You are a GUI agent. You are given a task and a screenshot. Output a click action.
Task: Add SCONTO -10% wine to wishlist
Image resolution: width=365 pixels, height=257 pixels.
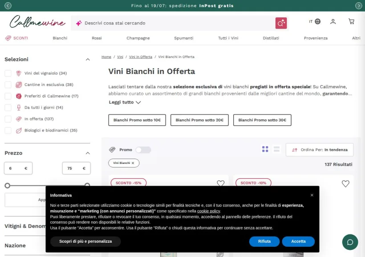tap(345, 184)
